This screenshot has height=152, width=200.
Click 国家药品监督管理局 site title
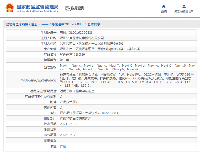(x=37, y=7)
